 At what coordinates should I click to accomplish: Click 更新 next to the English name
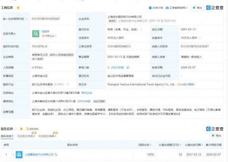click(192, 84)
